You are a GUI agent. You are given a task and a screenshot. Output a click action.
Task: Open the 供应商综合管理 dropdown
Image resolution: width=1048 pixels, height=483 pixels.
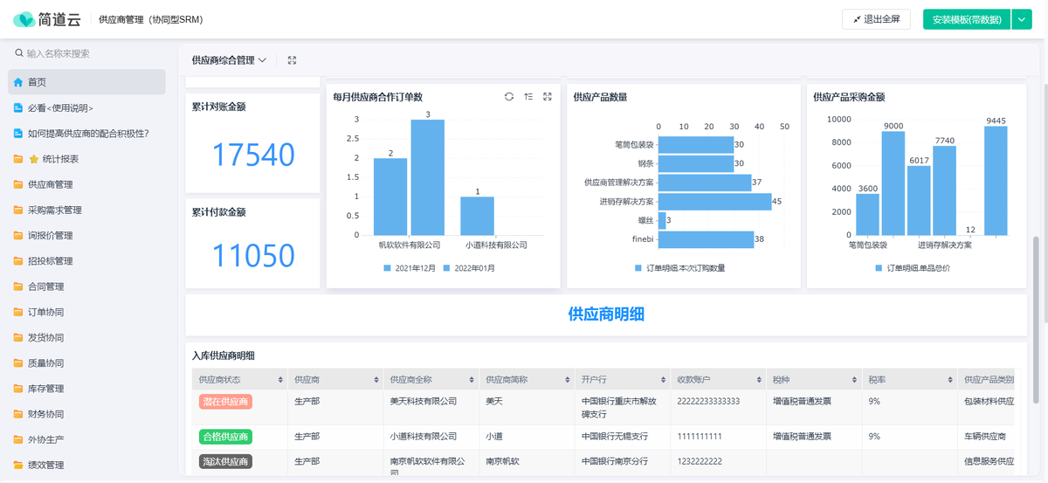pos(229,60)
